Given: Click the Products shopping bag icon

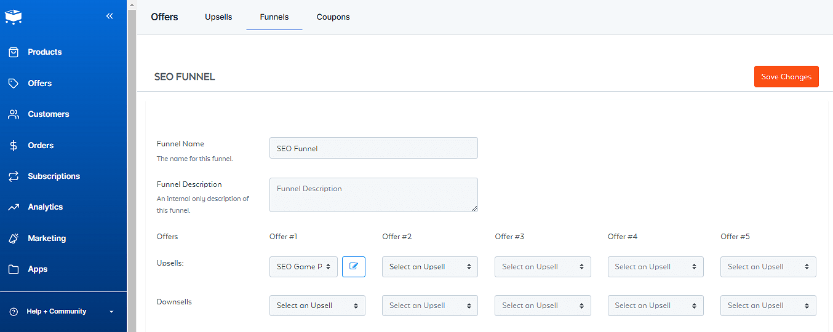Looking at the screenshot, I should tap(14, 52).
